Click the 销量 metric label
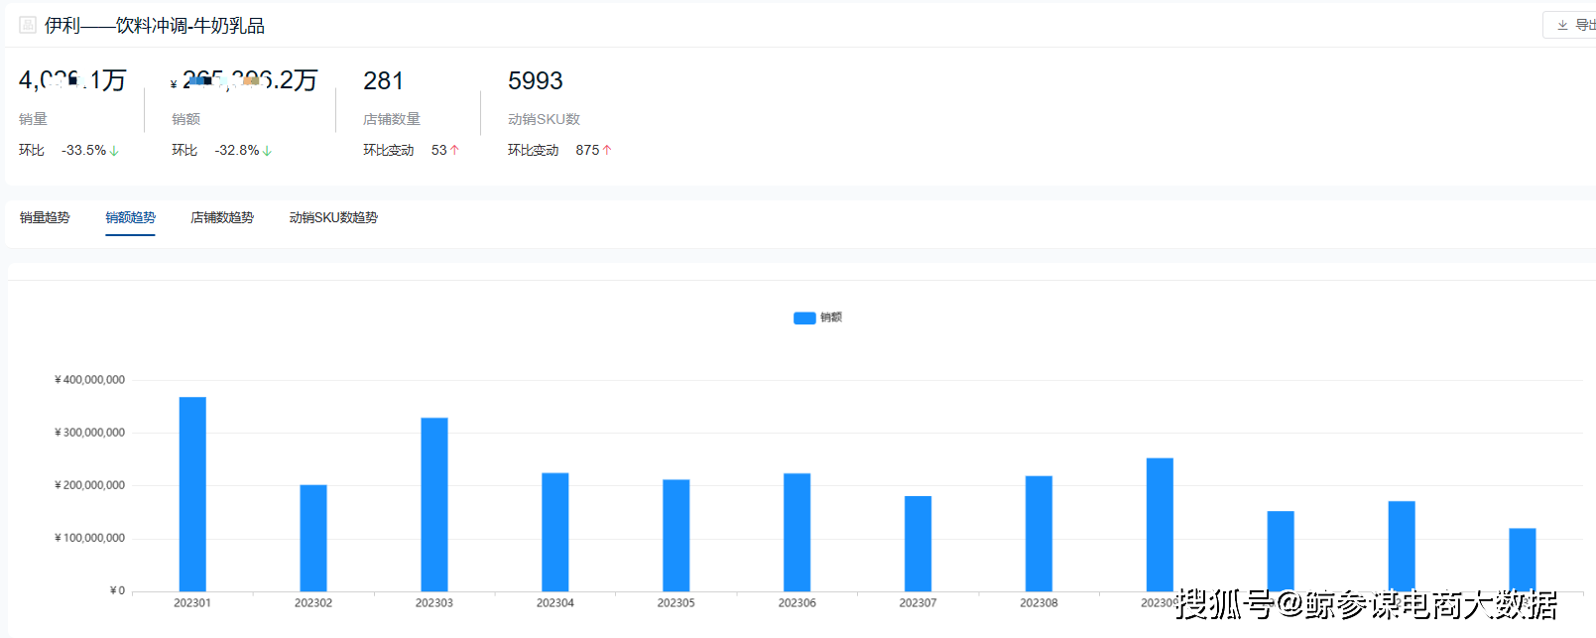This screenshot has height=638, width=1596. tap(33, 119)
